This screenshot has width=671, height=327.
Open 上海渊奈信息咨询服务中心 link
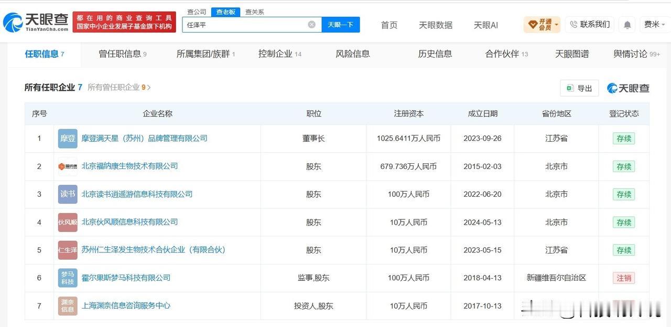point(126,305)
